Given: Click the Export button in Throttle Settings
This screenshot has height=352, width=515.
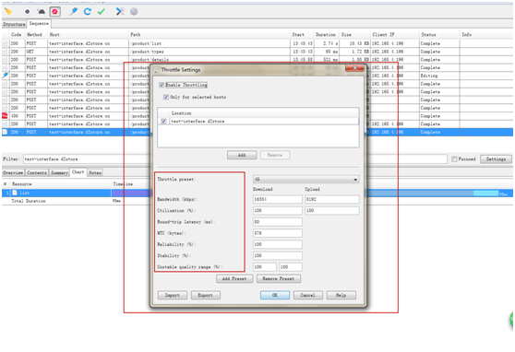Looking at the screenshot, I should [x=205, y=295].
